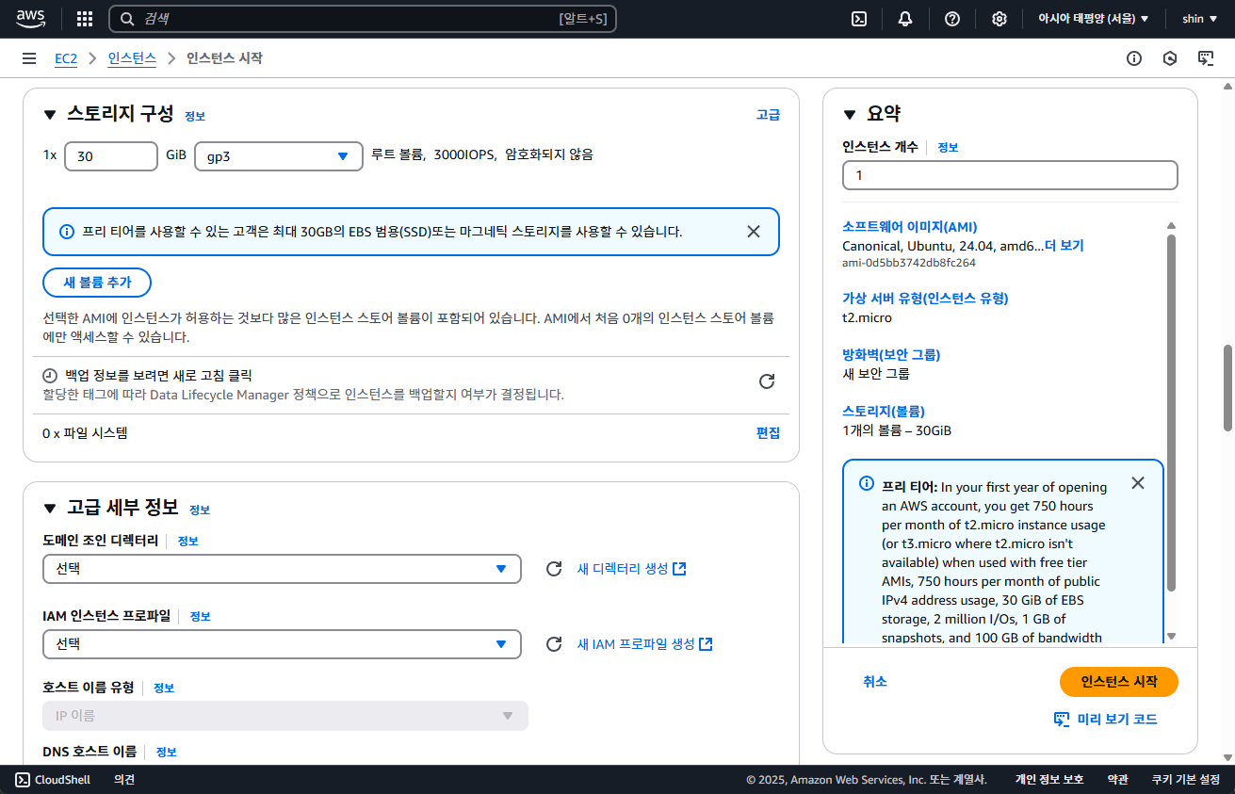Refresh the IAM instance profile list
The width and height of the screenshot is (1235, 794).
point(555,644)
